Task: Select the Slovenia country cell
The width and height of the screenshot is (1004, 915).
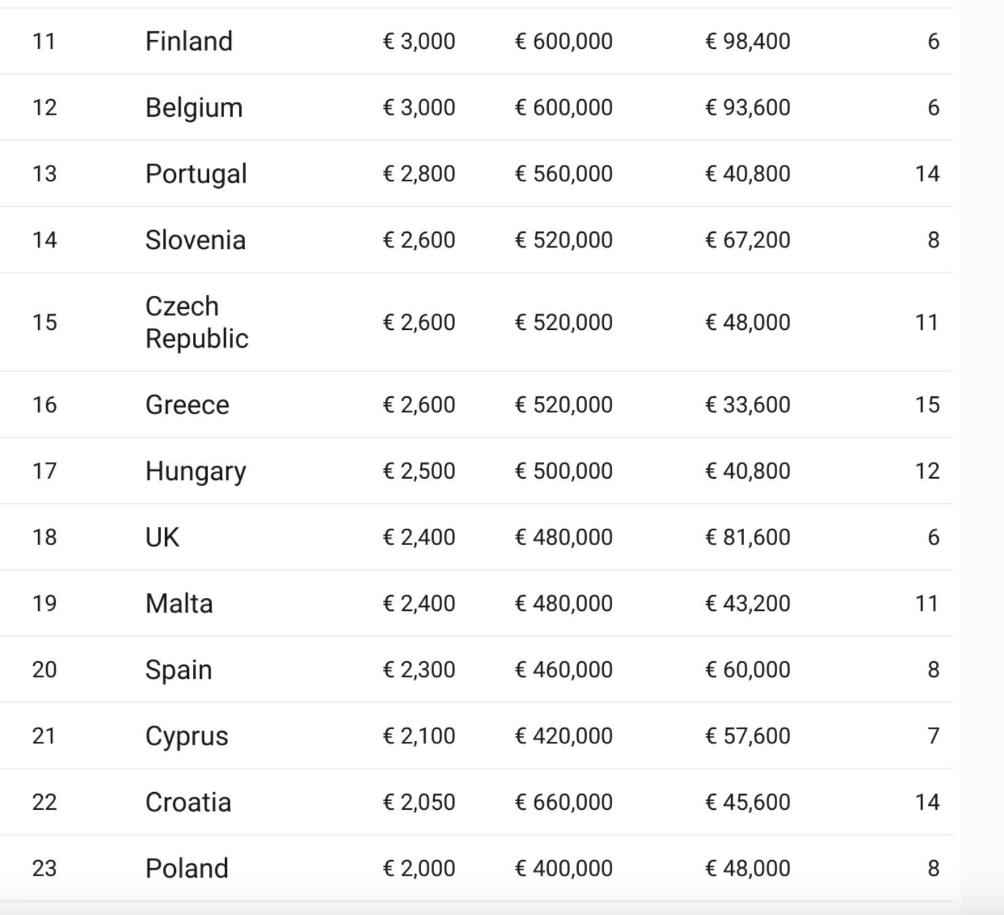Action: 195,240
